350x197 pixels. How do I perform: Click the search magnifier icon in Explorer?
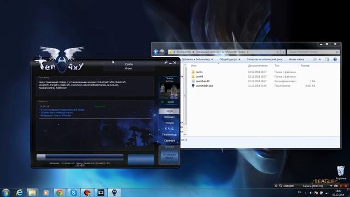point(337,52)
